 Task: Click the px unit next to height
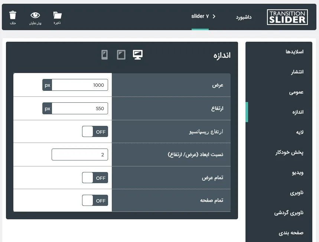click(47, 108)
